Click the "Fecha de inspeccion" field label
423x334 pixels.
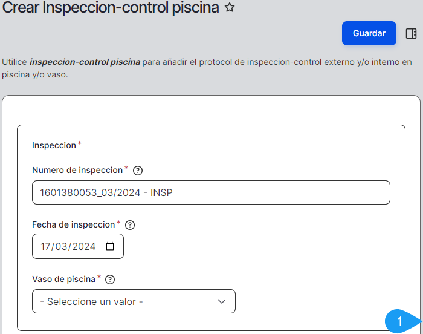pos(73,224)
